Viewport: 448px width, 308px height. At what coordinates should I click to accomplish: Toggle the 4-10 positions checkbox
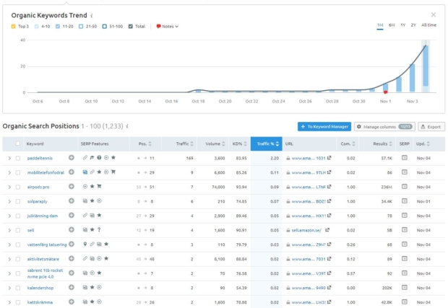pyautogui.click(x=37, y=26)
